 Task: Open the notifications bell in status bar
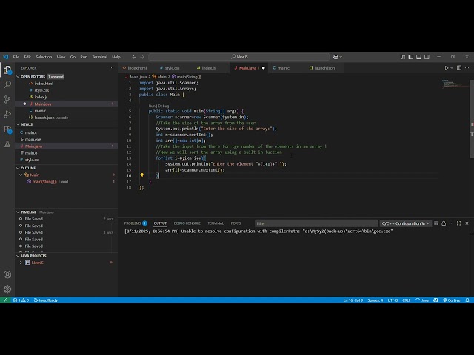pos(467,300)
